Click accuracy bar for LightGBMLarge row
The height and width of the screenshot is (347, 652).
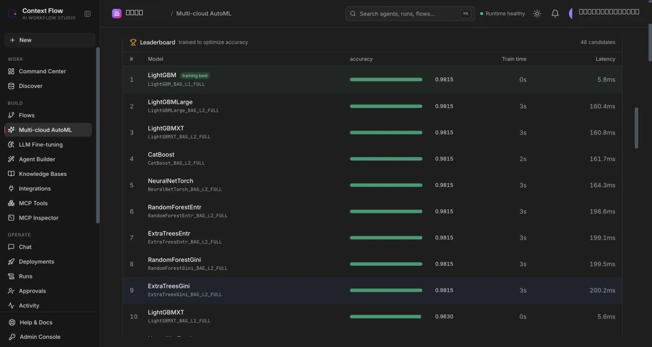386,106
